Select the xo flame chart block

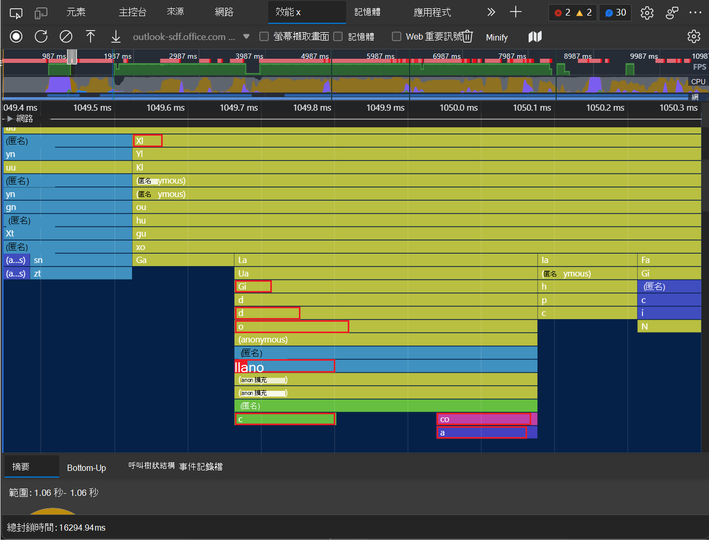tap(417, 247)
